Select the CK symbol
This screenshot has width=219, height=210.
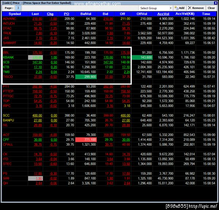tap(5, 154)
